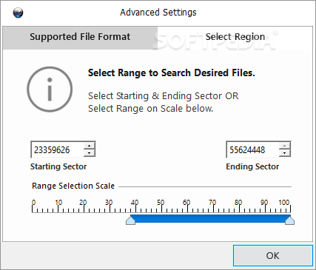316x270 pixels.
Task: Click the 100 mark on the scale
Action: tap(284, 203)
